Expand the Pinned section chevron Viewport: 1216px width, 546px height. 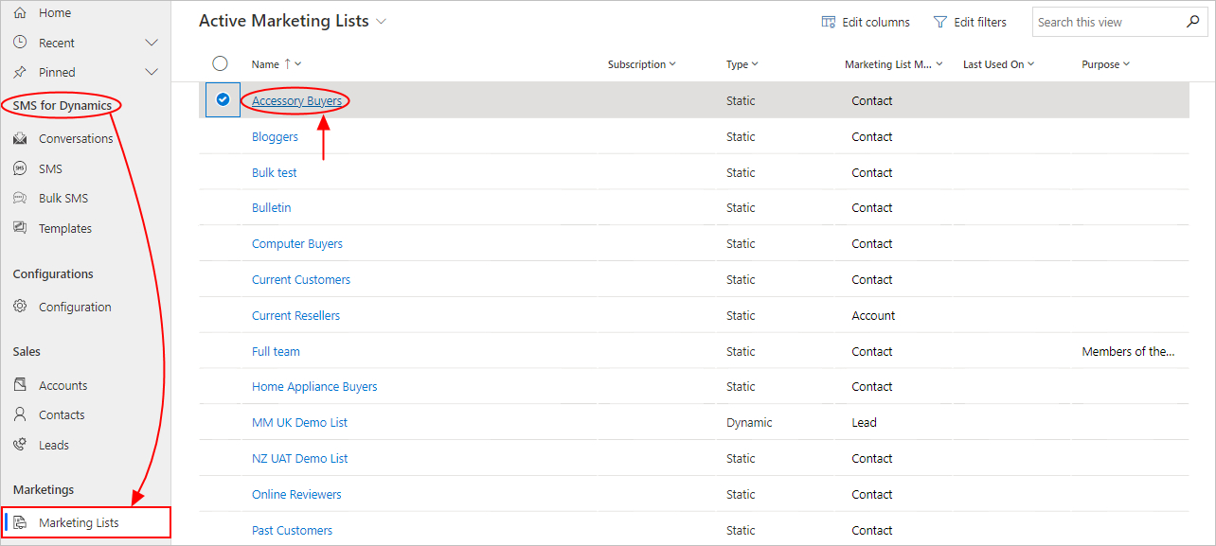(152, 72)
